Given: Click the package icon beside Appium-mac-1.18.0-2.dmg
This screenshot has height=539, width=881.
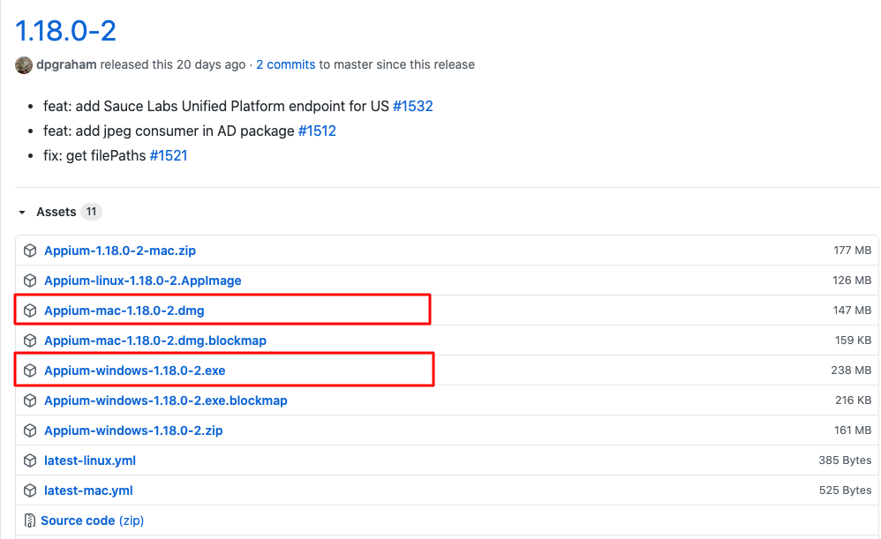Looking at the screenshot, I should [29, 311].
